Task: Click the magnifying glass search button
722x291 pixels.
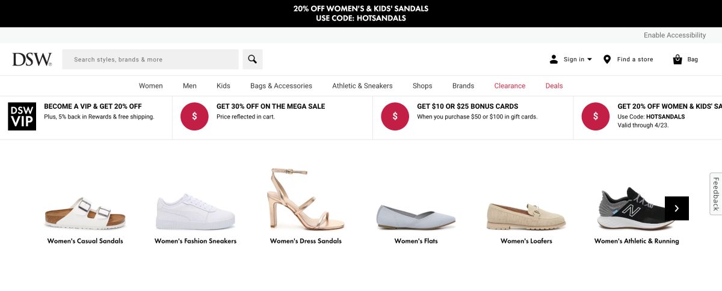Action: pyautogui.click(x=253, y=59)
